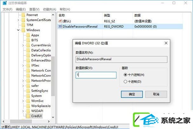193x129 pixels.
Task: Click the TPM folder icon
Action: click(x=23, y=25)
